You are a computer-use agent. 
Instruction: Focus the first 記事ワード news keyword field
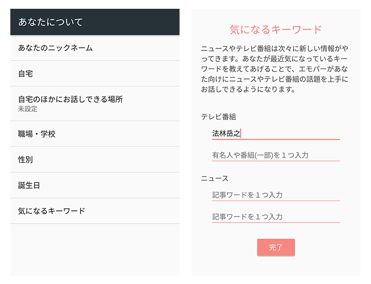click(276, 195)
